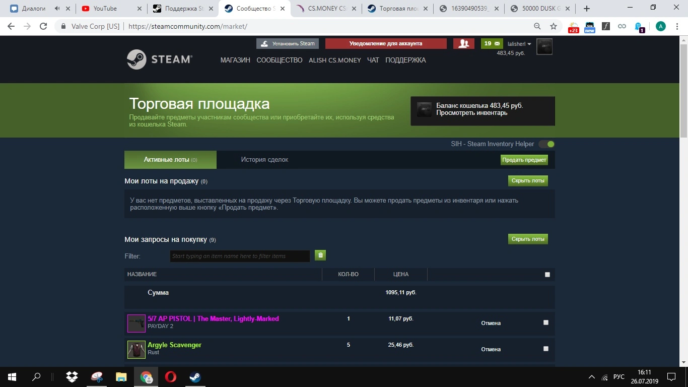Tick the select-all checkbox in table header
688x387 pixels.
pos(547,275)
